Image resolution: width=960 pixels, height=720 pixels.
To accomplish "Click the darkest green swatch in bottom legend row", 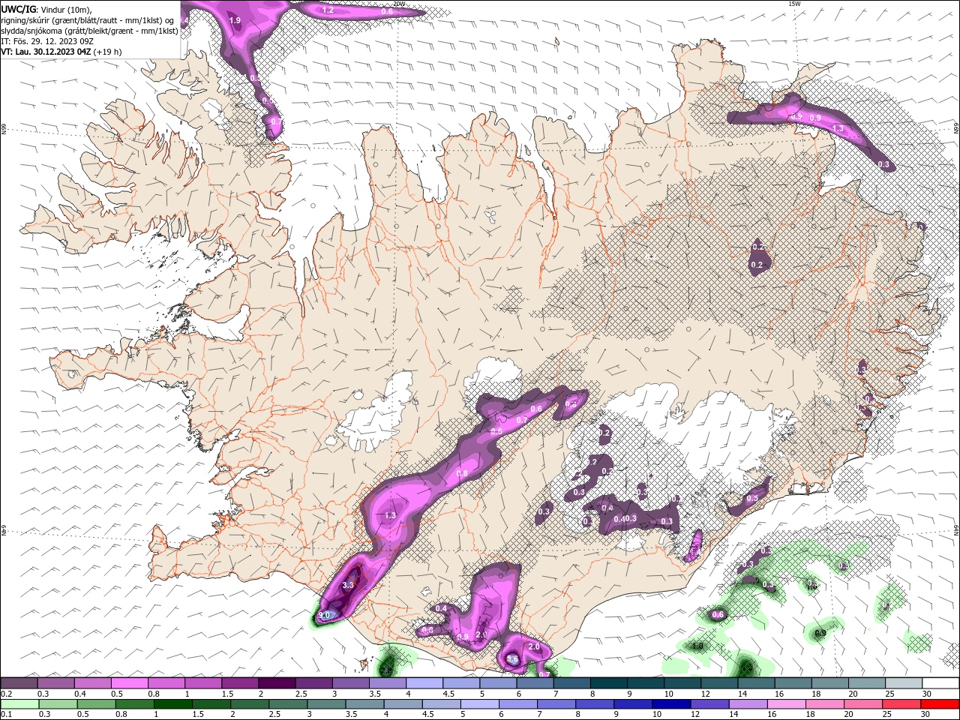I will (172, 704).
